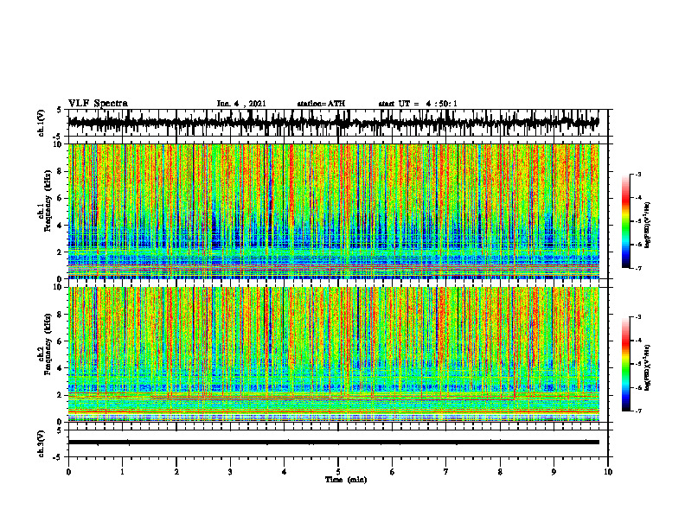Screen dimensions: 685x529
Task: Click the "ch.1(V)" waveform axis label
Action: click(42, 123)
